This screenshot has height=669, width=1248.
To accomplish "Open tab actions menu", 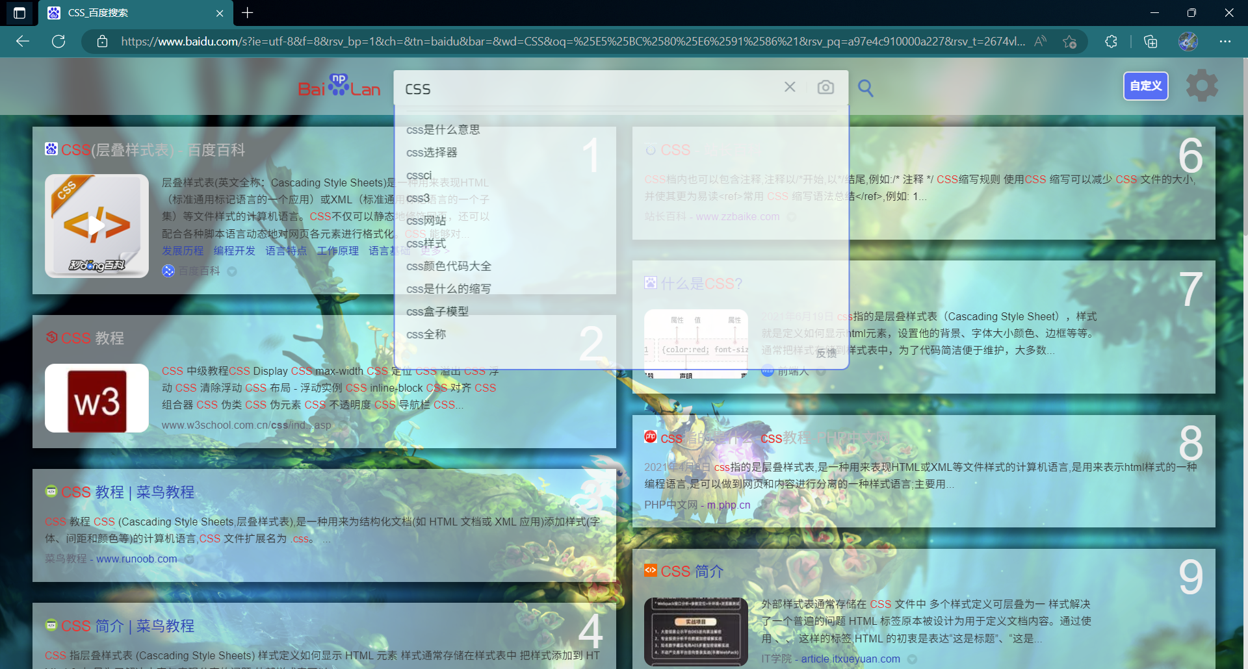I will (19, 12).
